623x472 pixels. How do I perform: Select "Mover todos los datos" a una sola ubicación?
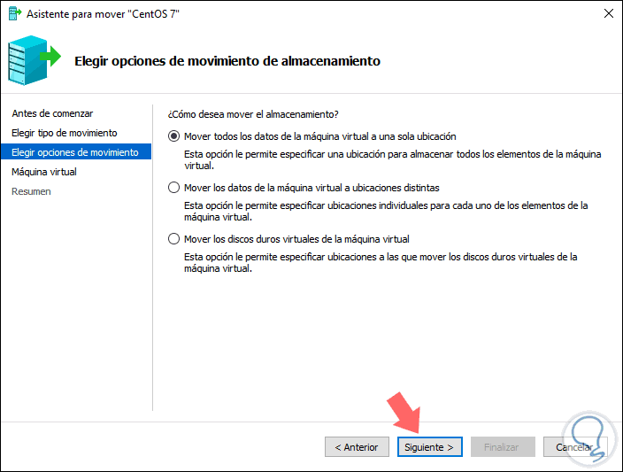[173, 136]
